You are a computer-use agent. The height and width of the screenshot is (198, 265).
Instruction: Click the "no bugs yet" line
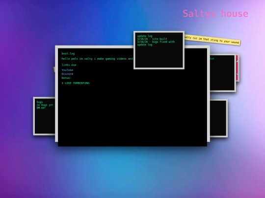[x=45, y=105]
